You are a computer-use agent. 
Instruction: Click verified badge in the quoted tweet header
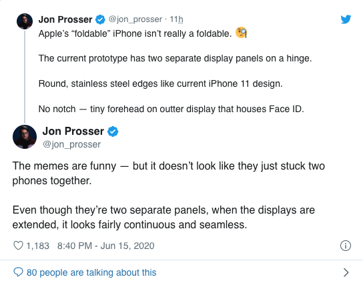click(101, 19)
